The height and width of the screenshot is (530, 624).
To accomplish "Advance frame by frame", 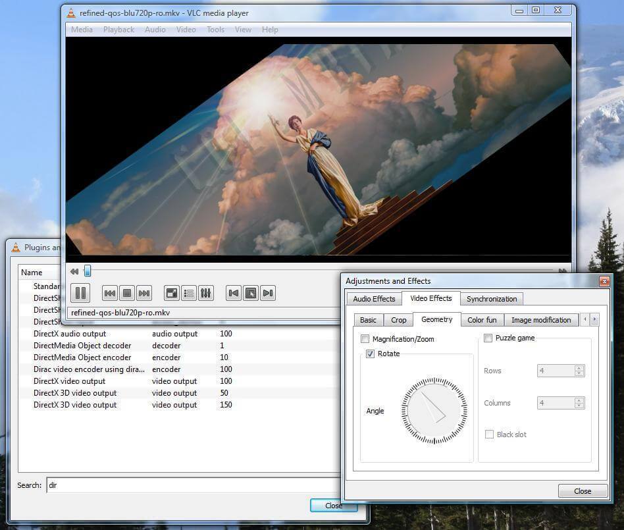I will click(x=267, y=293).
